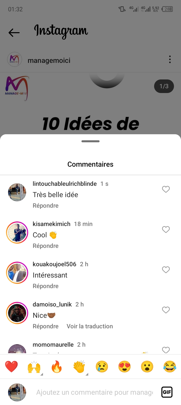Tap the back arrow icon
The height and width of the screenshot is (405, 181).
(x=14, y=32)
